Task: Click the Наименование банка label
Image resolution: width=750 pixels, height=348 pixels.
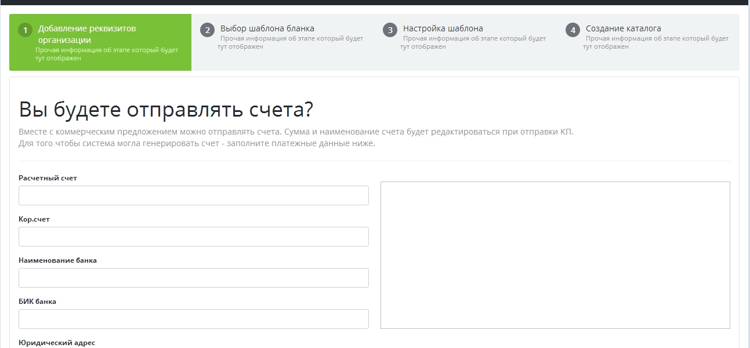Action: pyautogui.click(x=57, y=260)
